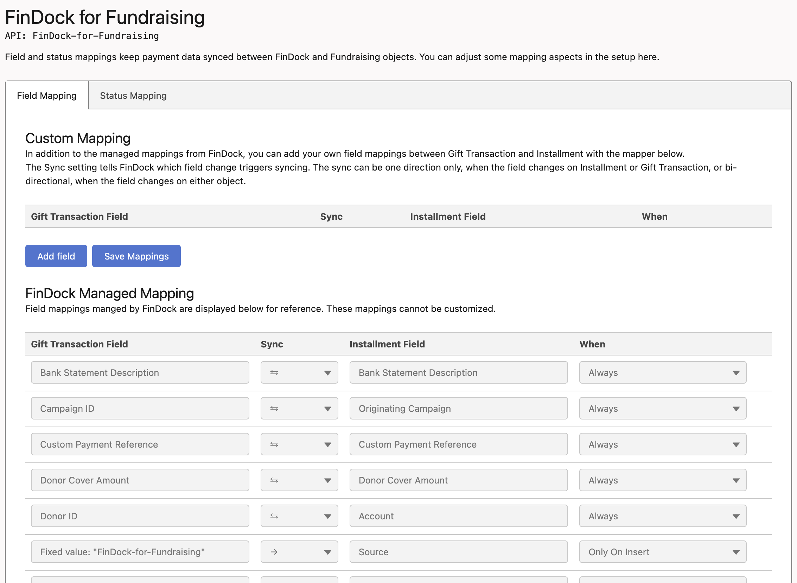This screenshot has width=797, height=583.
Task: Expand When dropdown for Custom Payment Reference
Action: [x=663, y=444]
